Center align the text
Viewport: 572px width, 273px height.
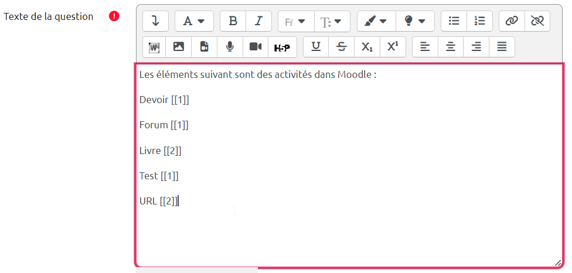451,47
